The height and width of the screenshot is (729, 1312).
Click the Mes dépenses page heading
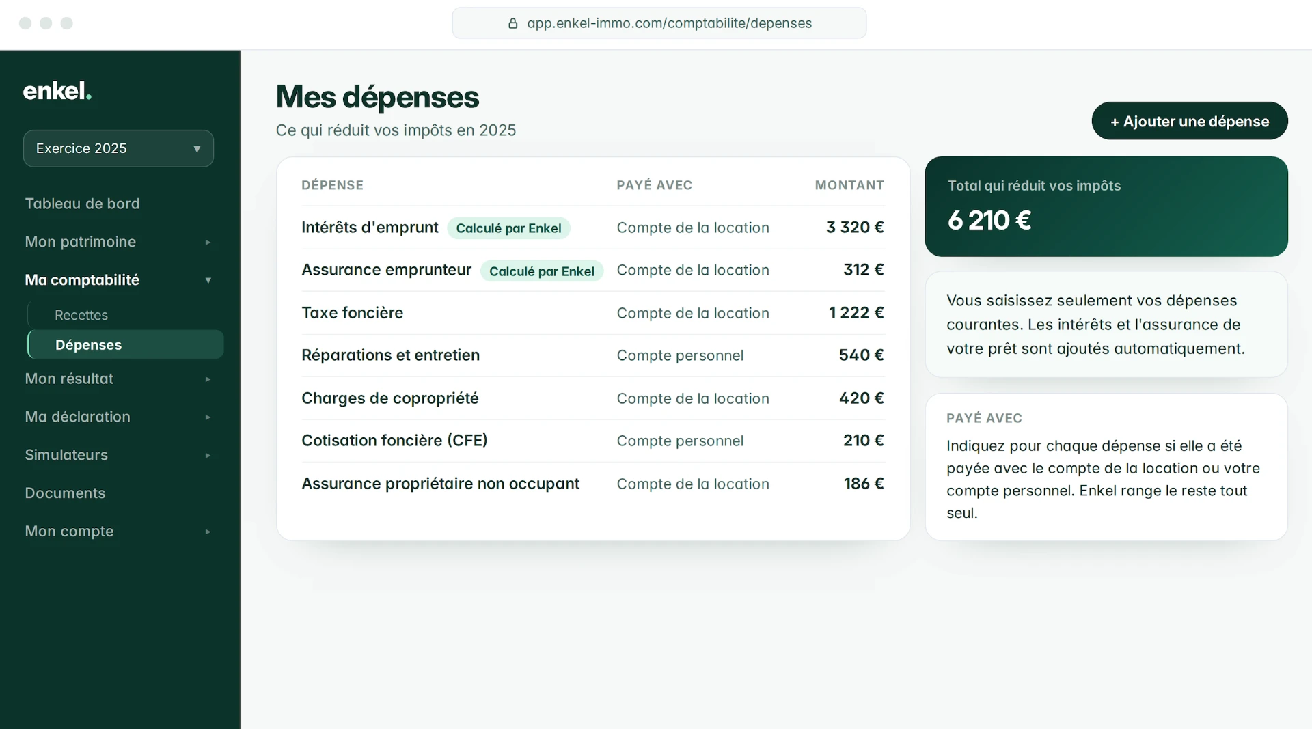click(377, 97)
